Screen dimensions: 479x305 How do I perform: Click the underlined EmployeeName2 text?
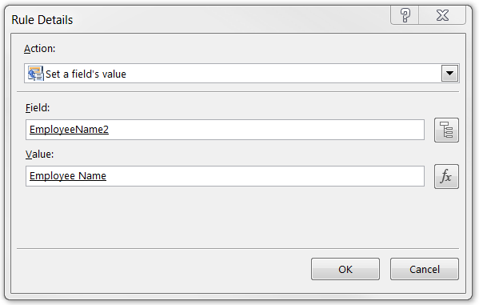click(69, 130)
